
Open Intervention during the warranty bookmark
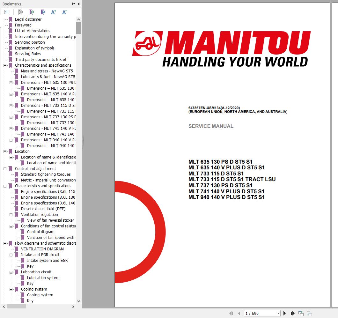coord(45,36)
